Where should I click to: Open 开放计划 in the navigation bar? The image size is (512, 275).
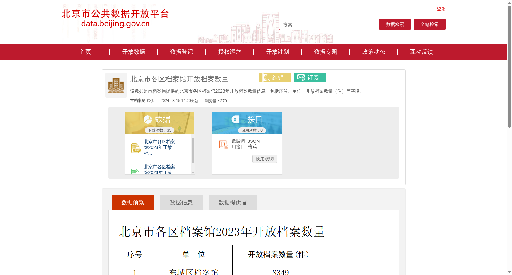point(277,52)
